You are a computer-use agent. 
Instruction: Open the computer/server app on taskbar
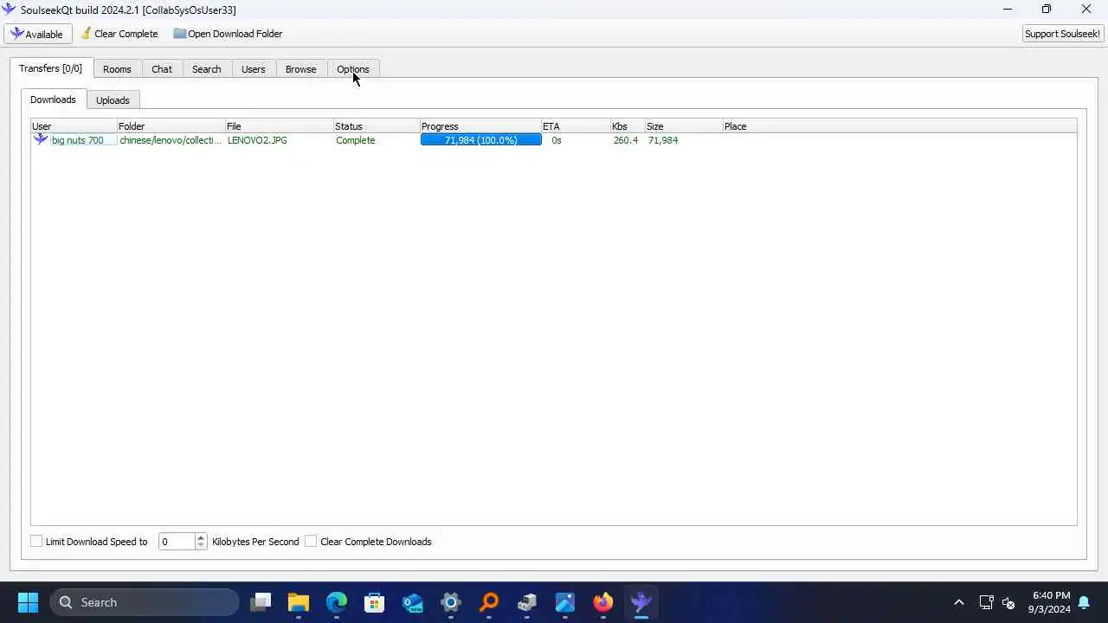point(527,602)
